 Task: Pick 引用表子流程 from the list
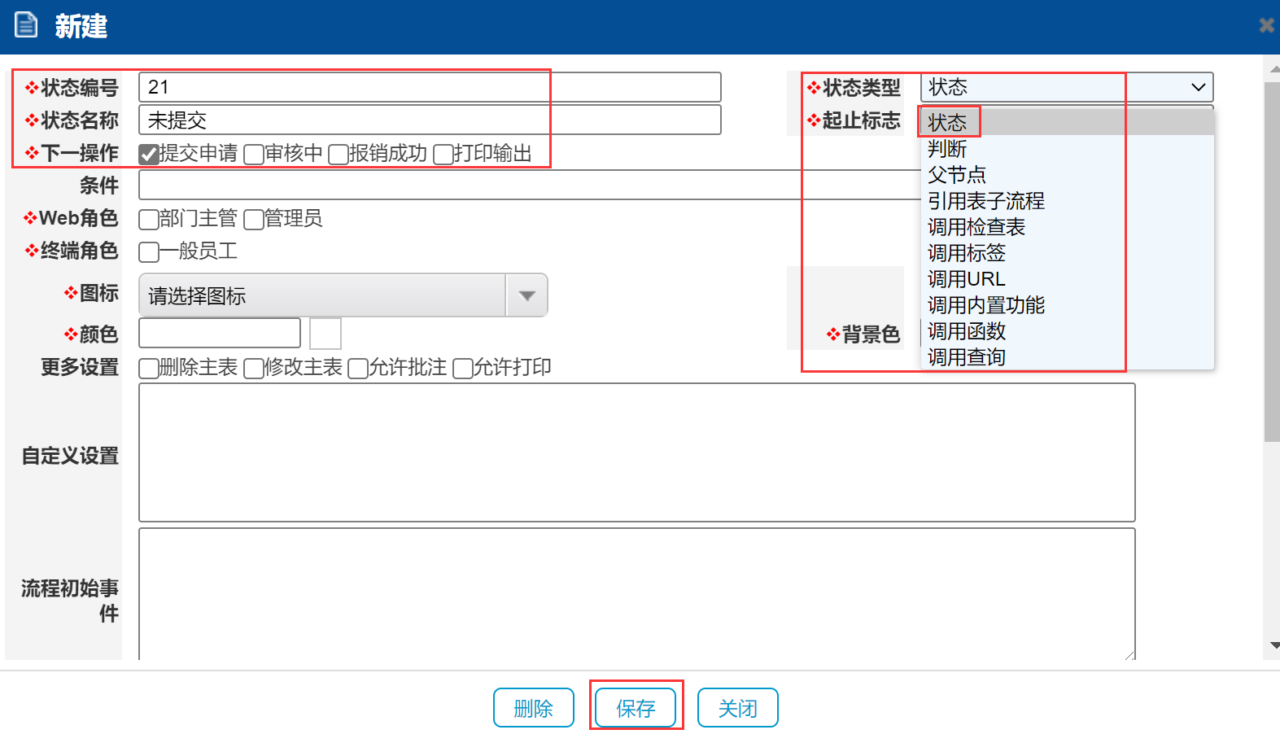[985, 201]
